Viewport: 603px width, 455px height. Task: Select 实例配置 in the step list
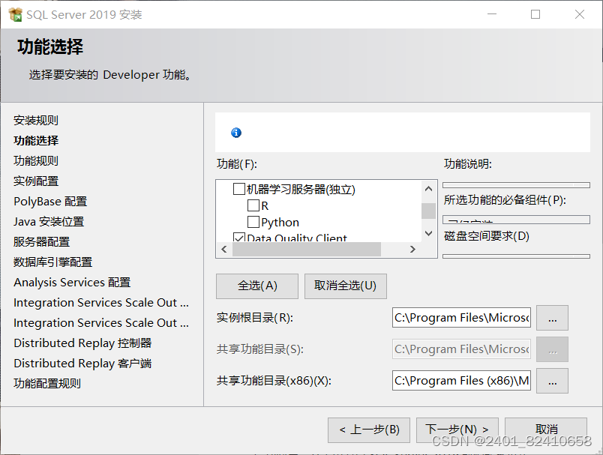point(36,181)
